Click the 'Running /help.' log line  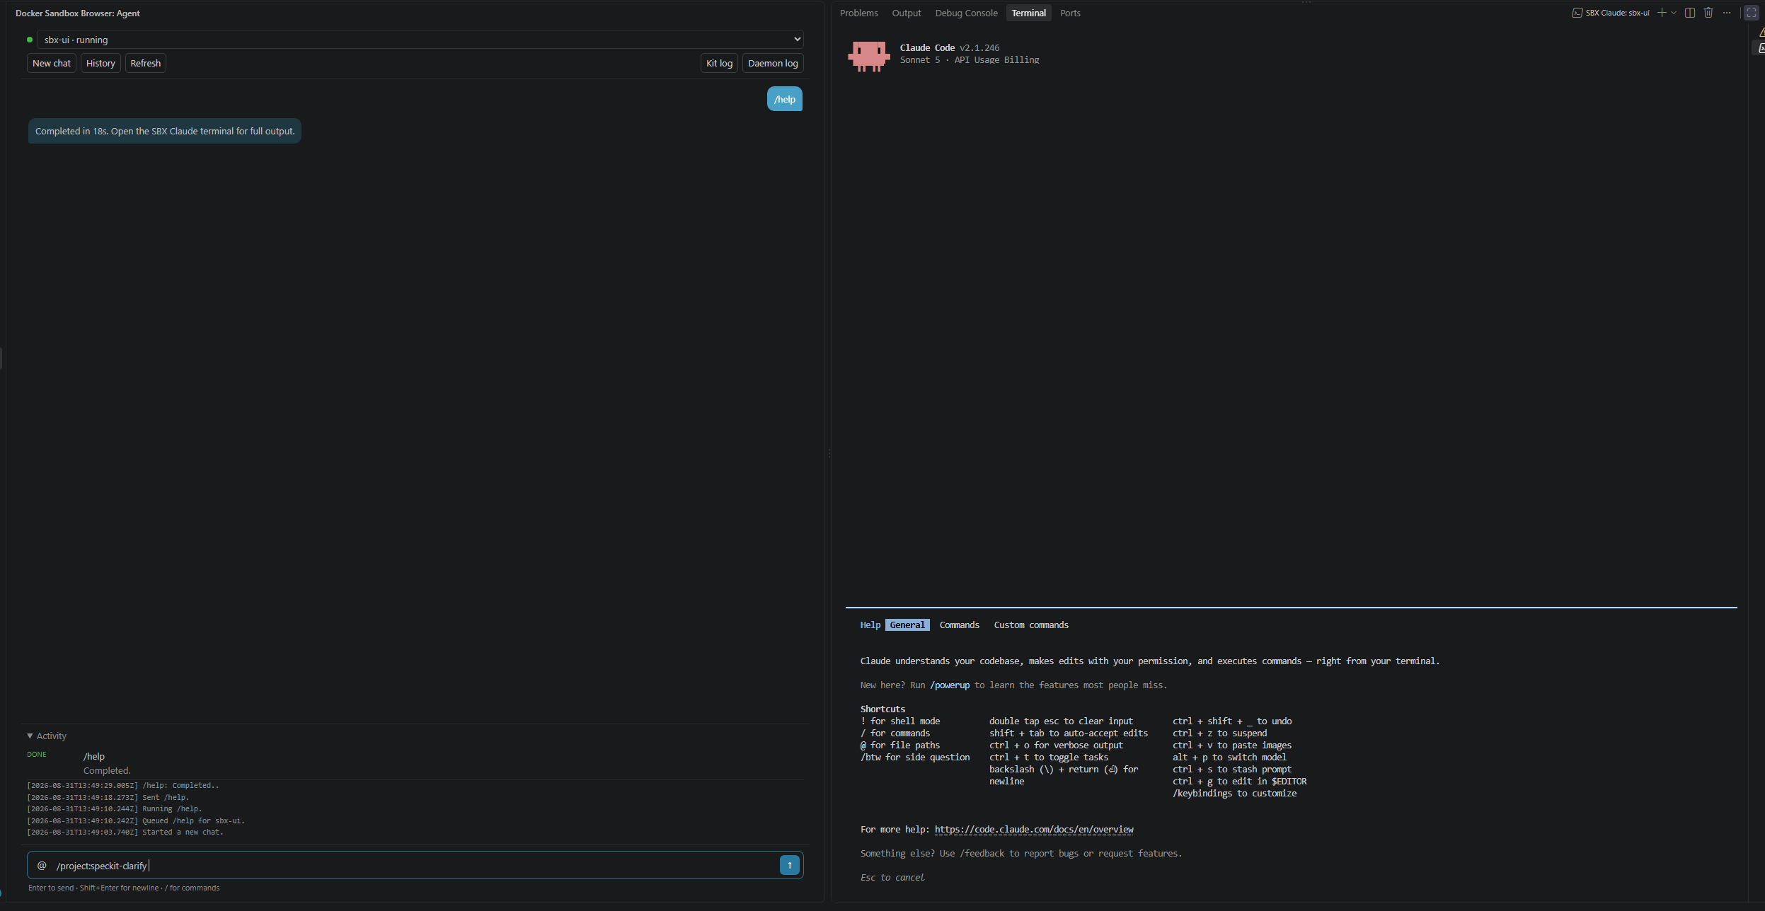[x=115, y=809]
